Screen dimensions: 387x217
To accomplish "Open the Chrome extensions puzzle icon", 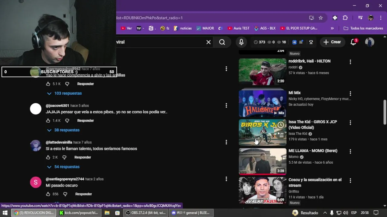I will pyautogui.click(x=345, y=18).
